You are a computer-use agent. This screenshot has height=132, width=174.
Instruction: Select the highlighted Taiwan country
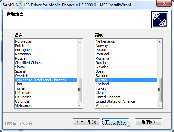click(126, 80)
